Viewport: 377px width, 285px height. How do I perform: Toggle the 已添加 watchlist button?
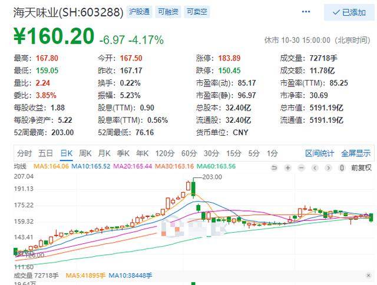coord(349,12)
